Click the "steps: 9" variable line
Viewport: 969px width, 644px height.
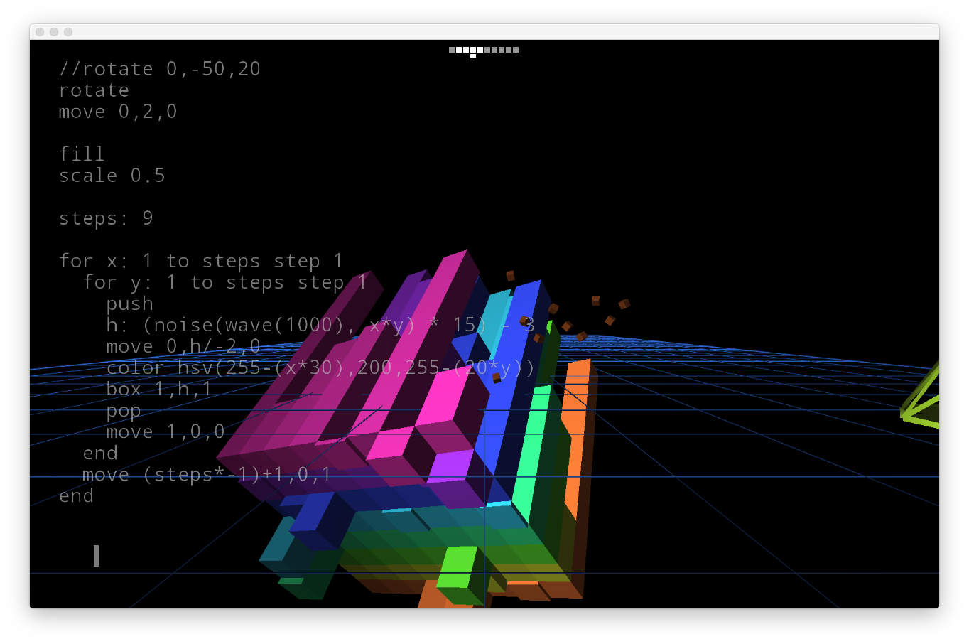point(106,218)
